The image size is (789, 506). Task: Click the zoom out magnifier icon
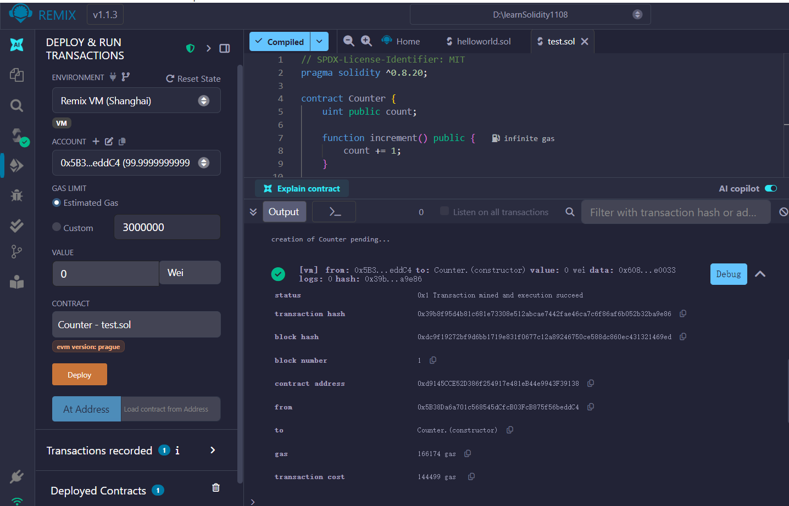348,41
